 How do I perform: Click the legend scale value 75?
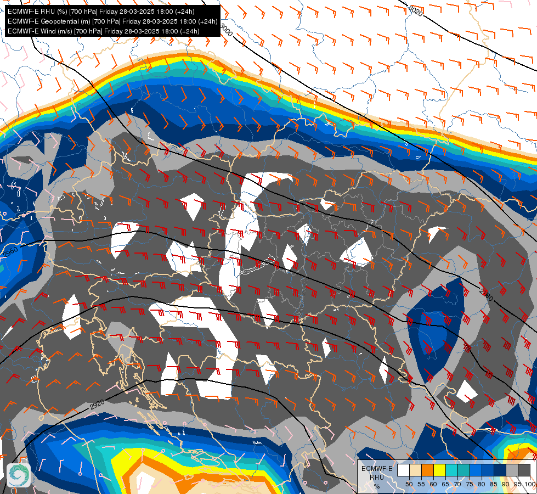click(470, 484)
